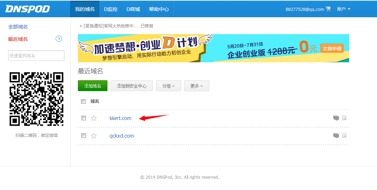Click the circled arrow beside 最近域名
The height and width of the screenshot is (190, 377).
point(59,39)
